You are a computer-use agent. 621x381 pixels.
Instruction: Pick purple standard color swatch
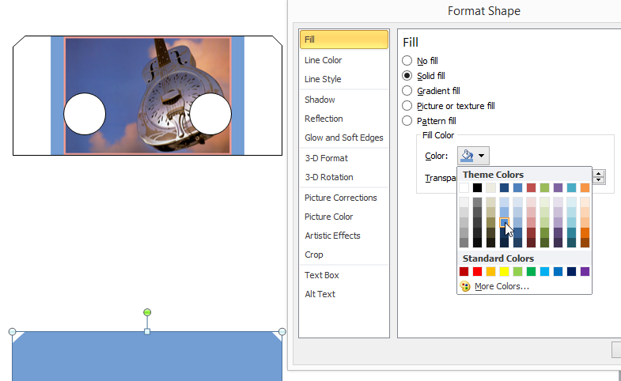pos(585,271)
